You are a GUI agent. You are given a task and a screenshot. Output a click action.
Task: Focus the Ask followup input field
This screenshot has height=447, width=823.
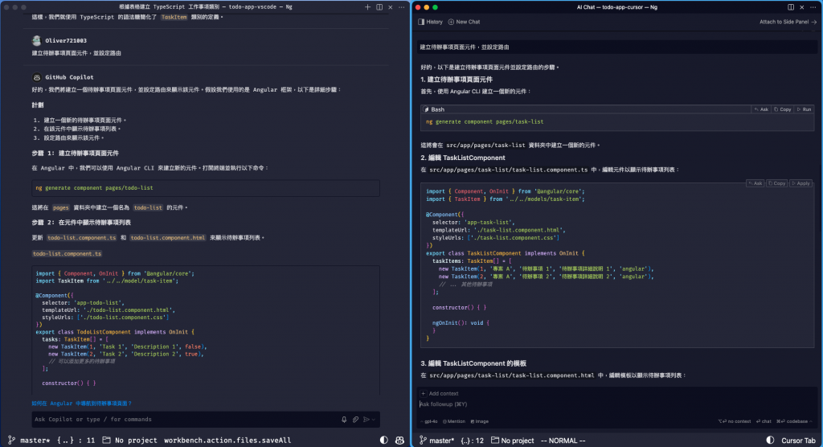(x=616, y=404)
